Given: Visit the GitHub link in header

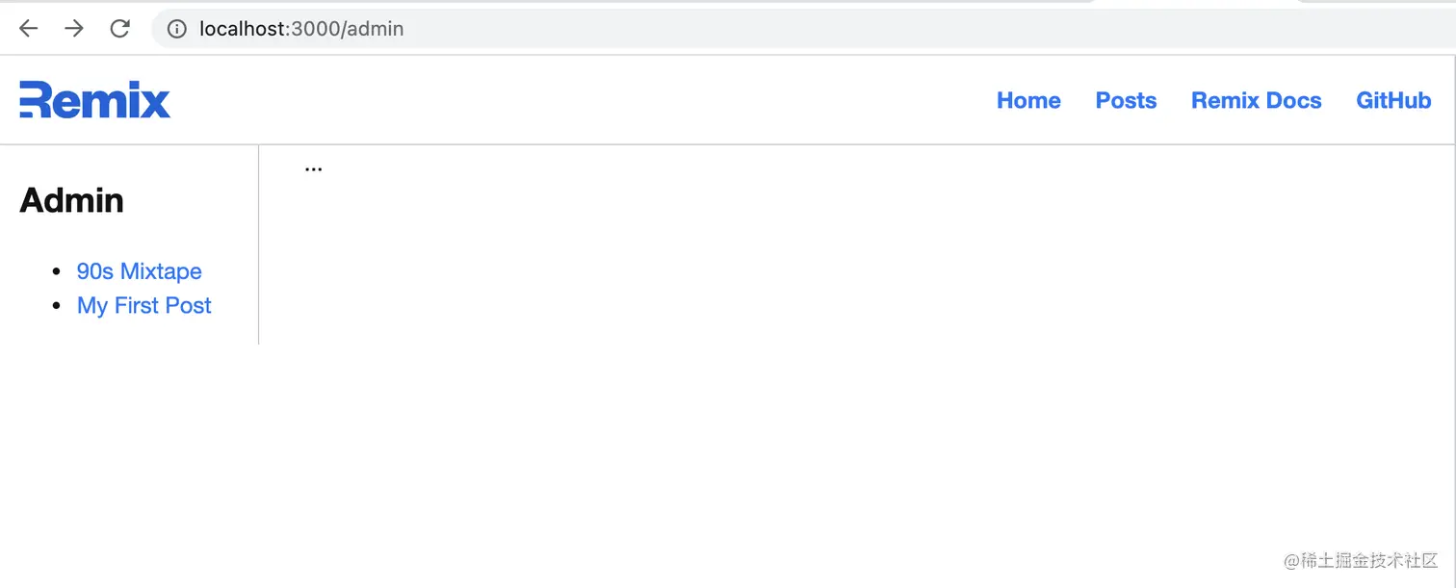Looking at the screenshot, I should coord(1393,101).
